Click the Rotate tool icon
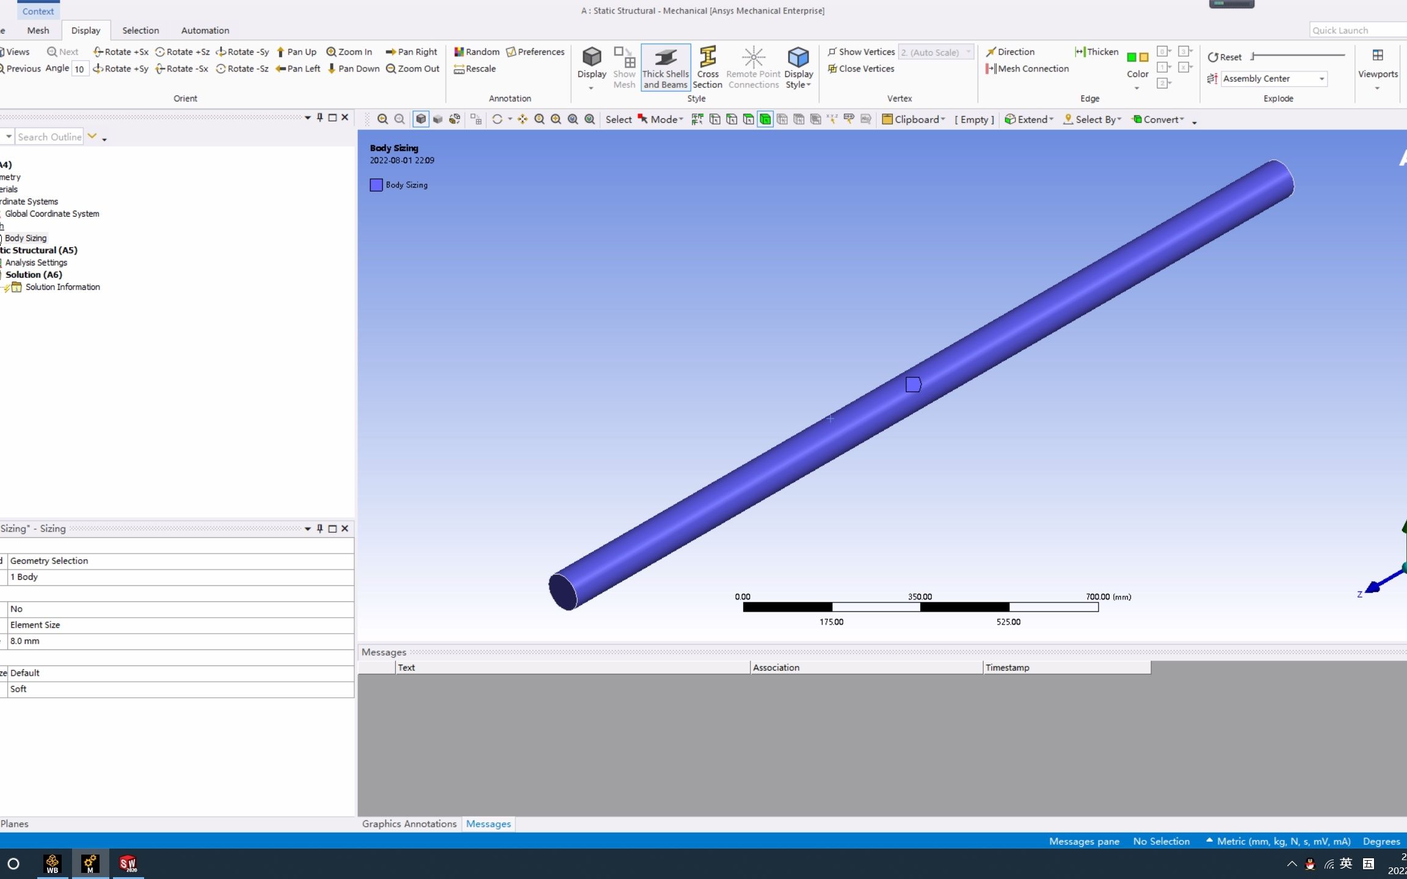 pyautogui.click(x=497, y=120)
